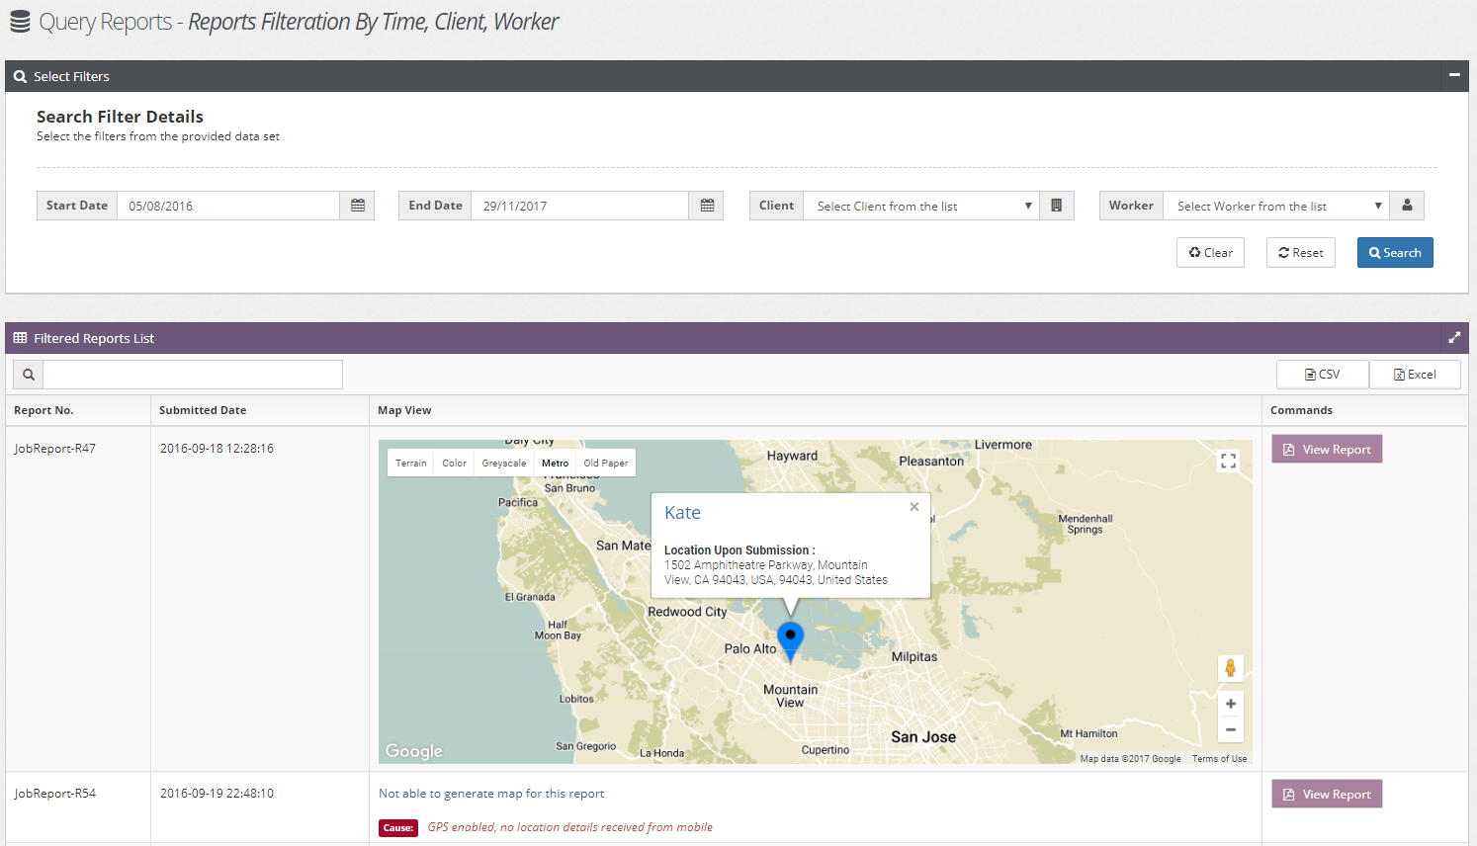Image resolution: width=1477 pixels, height=846 pixels.
Task: Click the Start Date input field
Action: click(x=228, y=206)
